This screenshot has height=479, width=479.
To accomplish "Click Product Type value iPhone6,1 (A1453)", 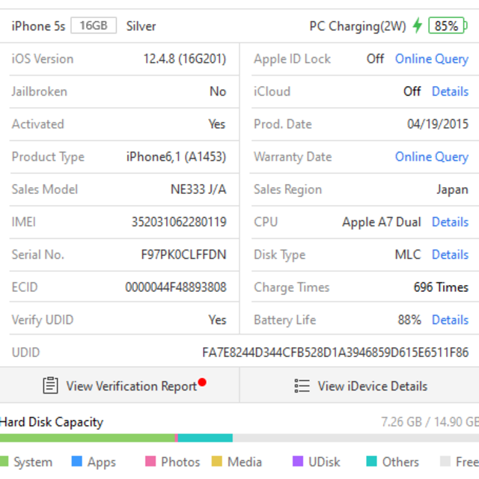I will (177, 156).
